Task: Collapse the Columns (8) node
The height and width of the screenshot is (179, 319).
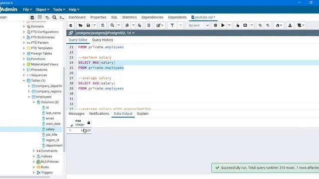Action: click(x=34, y=102)
